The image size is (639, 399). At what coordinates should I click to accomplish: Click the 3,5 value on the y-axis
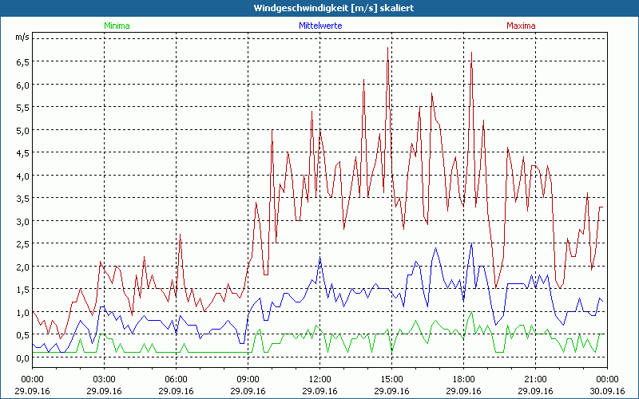[22, 199]
